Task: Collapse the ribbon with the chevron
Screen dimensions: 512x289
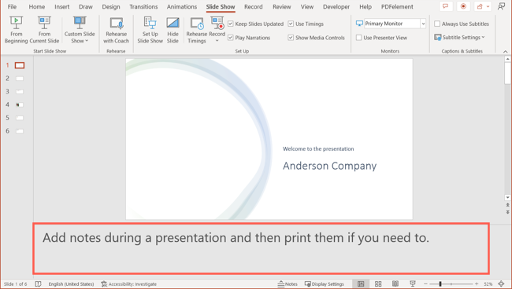Action: coord(505,51)
